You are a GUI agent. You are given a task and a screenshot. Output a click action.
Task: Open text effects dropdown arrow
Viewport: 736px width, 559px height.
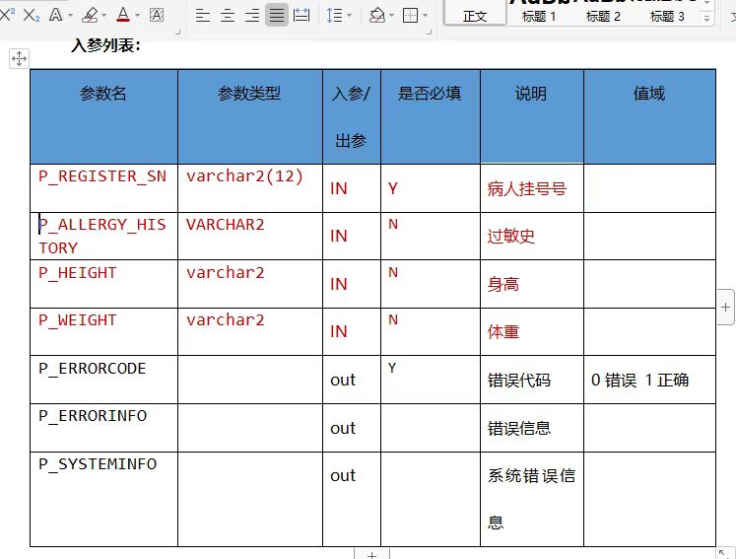pyautogui.click(x=70, y=16)
